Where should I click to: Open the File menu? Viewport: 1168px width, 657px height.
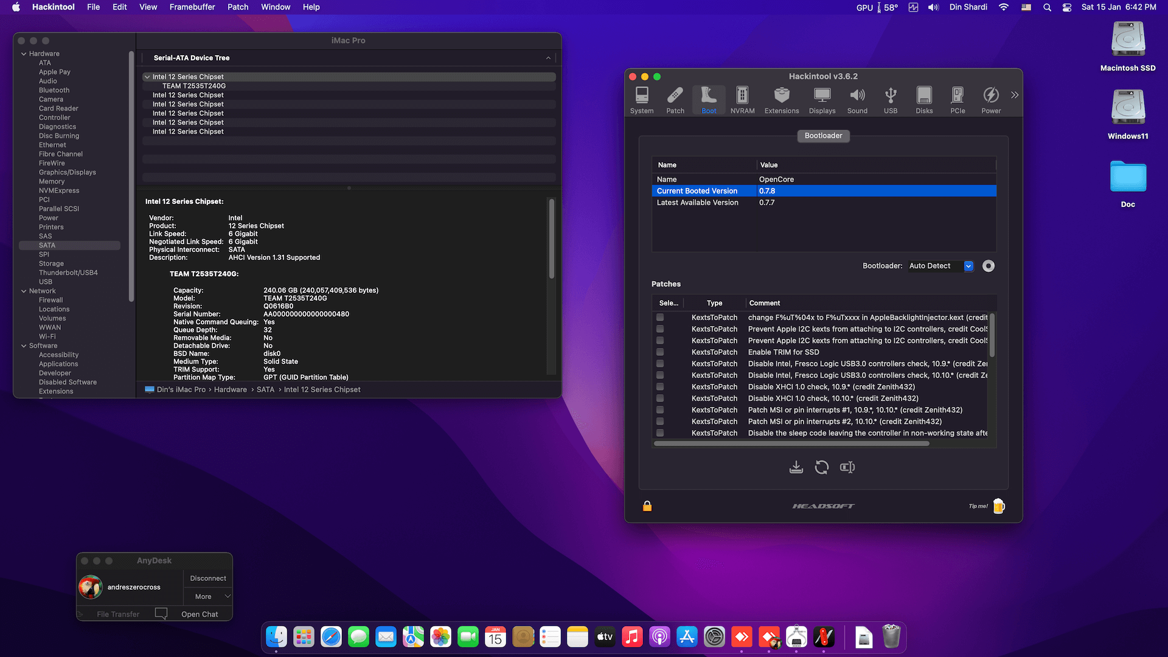coord(93,7)
